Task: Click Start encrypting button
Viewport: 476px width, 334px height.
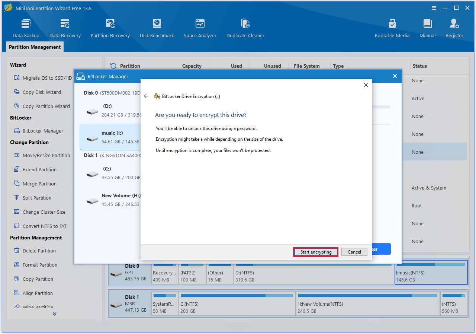Action: tap(316, 252)
